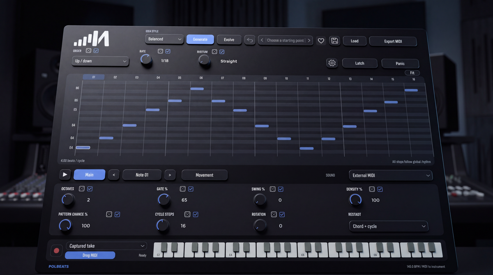Save preset with floppy disk icon

click(x=334, y=41)
